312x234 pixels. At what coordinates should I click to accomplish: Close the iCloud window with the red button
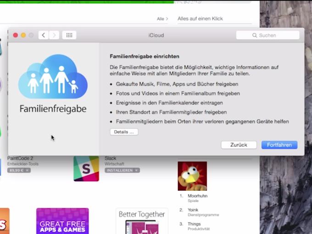pos(16,35)
